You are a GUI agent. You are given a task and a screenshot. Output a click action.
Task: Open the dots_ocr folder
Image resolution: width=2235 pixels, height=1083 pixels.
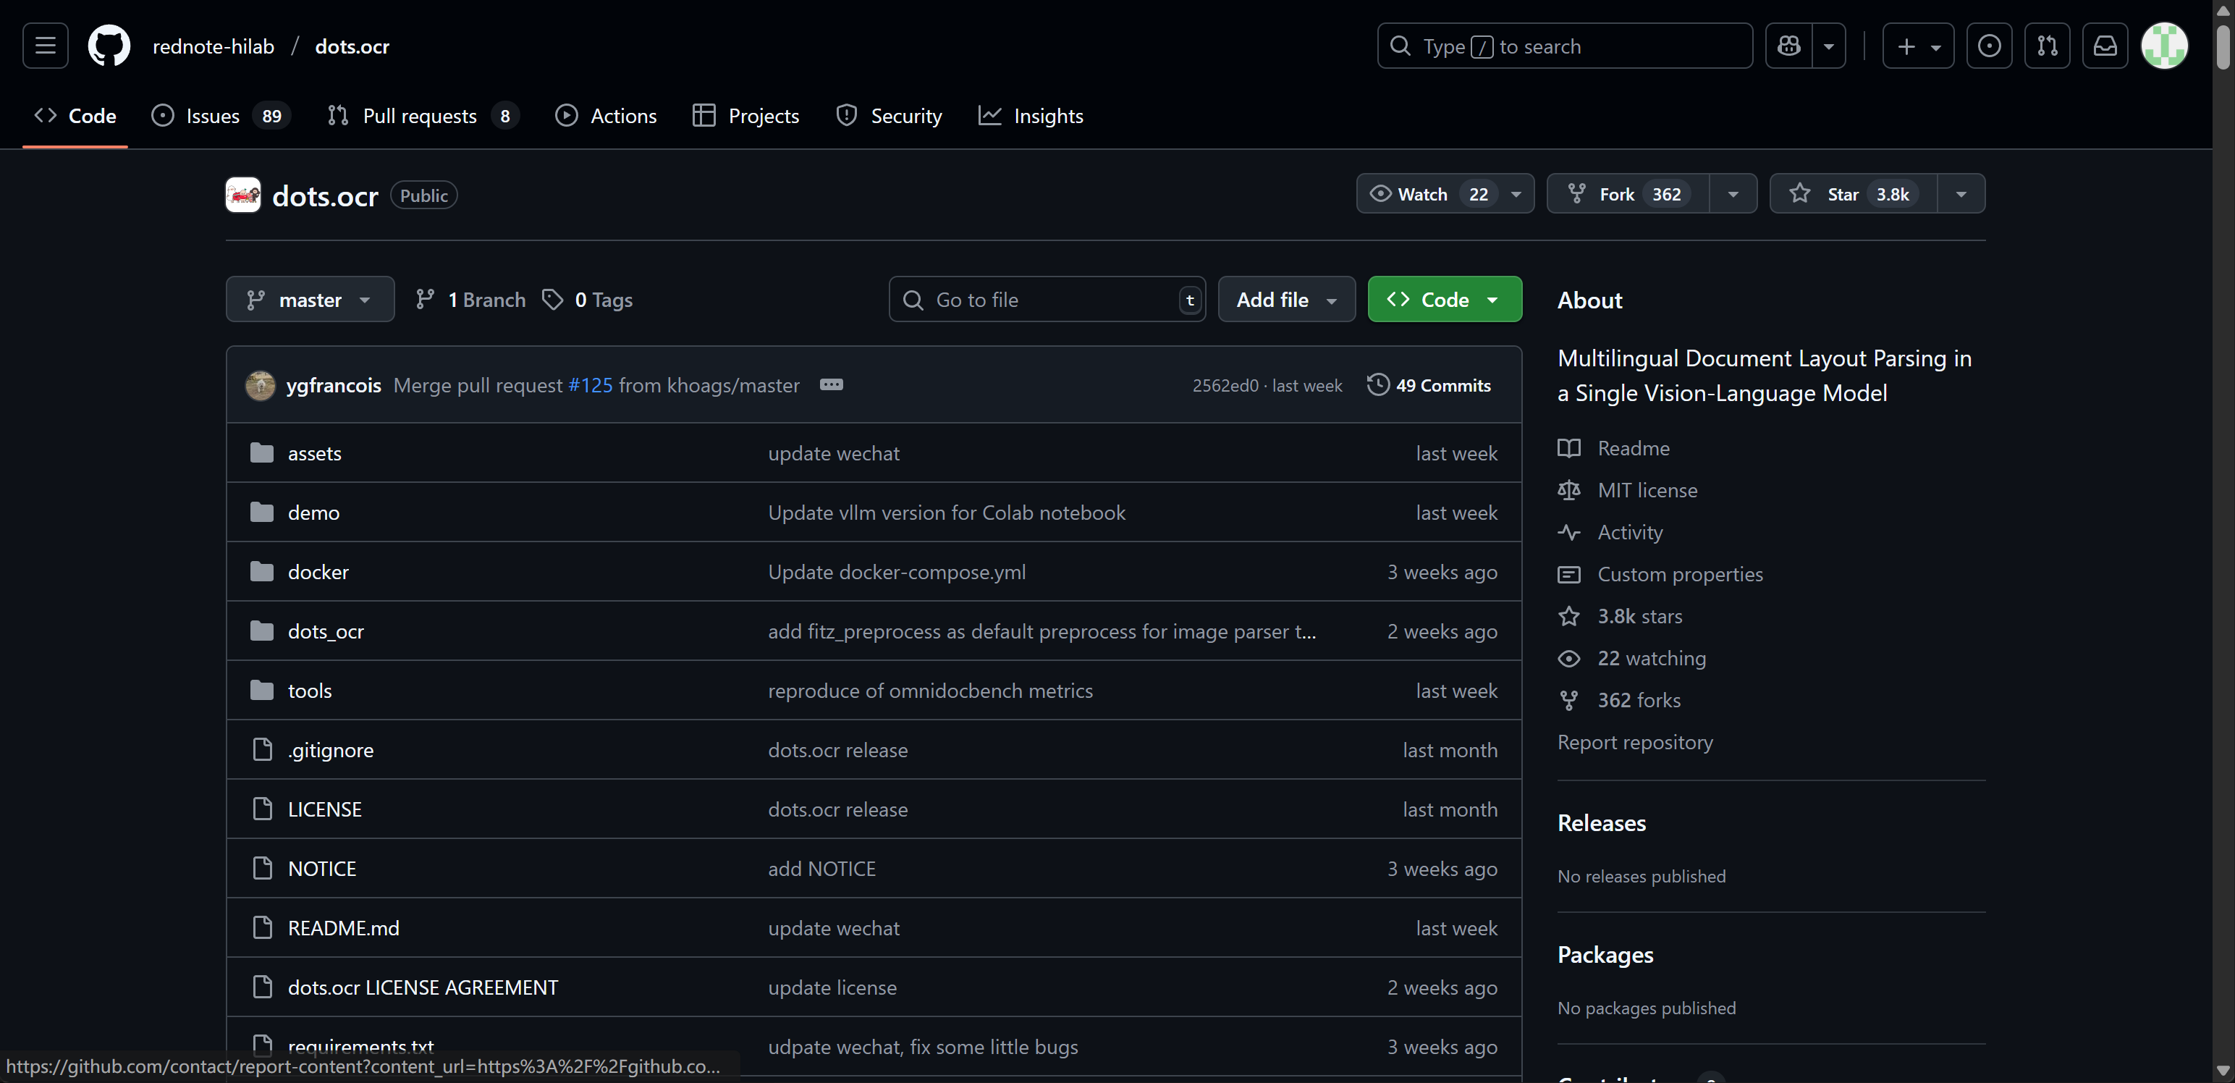pos(326,632)
